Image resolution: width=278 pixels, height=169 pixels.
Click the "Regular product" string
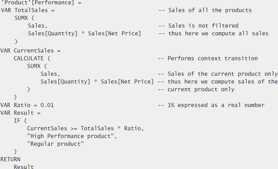pos(55,144)
